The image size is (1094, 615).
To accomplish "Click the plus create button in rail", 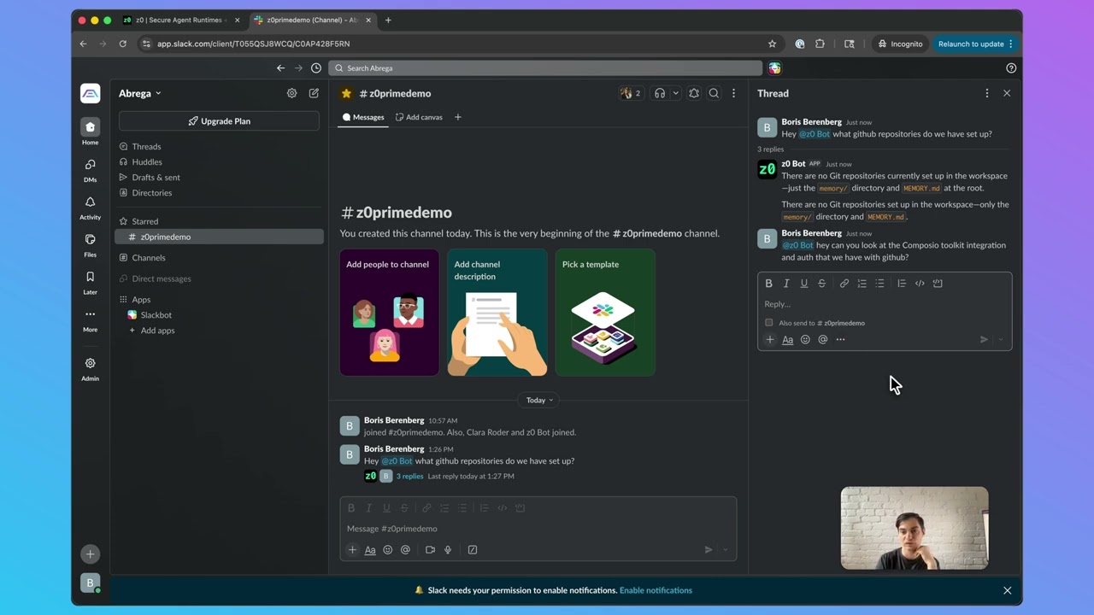I will coord(90,554).
